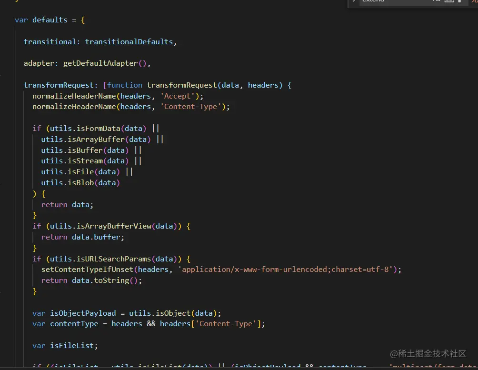Click the 'contentType' variable name
This screenshot has height=370, width=478.
tap(74, 324)
